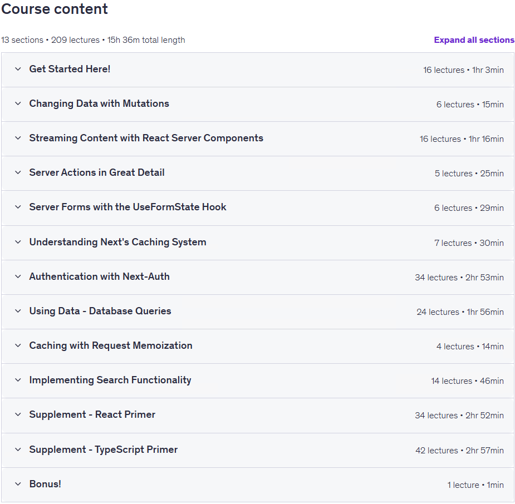
Task: Expand chevron beside Bonus! section
Action: pyautogui.click(x=18, y=484)
